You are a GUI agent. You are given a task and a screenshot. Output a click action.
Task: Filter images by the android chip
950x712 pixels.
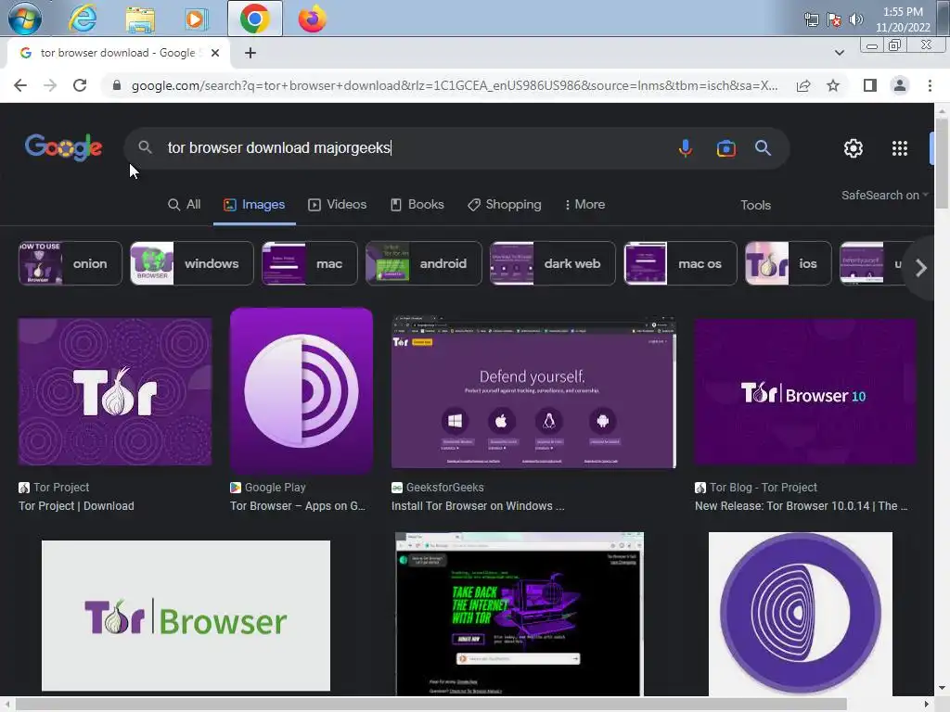tap(423, 263)
